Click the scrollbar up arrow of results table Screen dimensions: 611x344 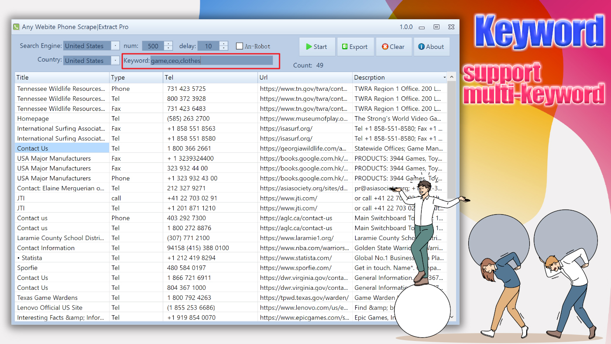coord(452,77)
